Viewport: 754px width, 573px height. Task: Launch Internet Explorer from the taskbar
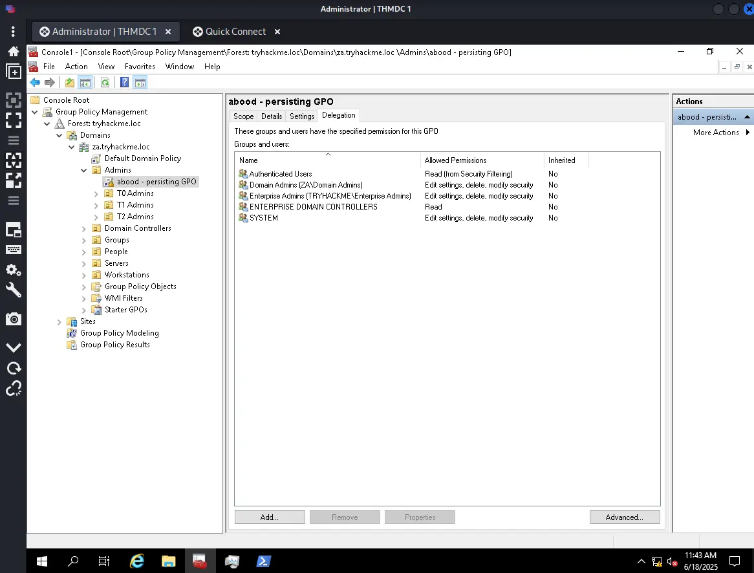tap(137, 561)
